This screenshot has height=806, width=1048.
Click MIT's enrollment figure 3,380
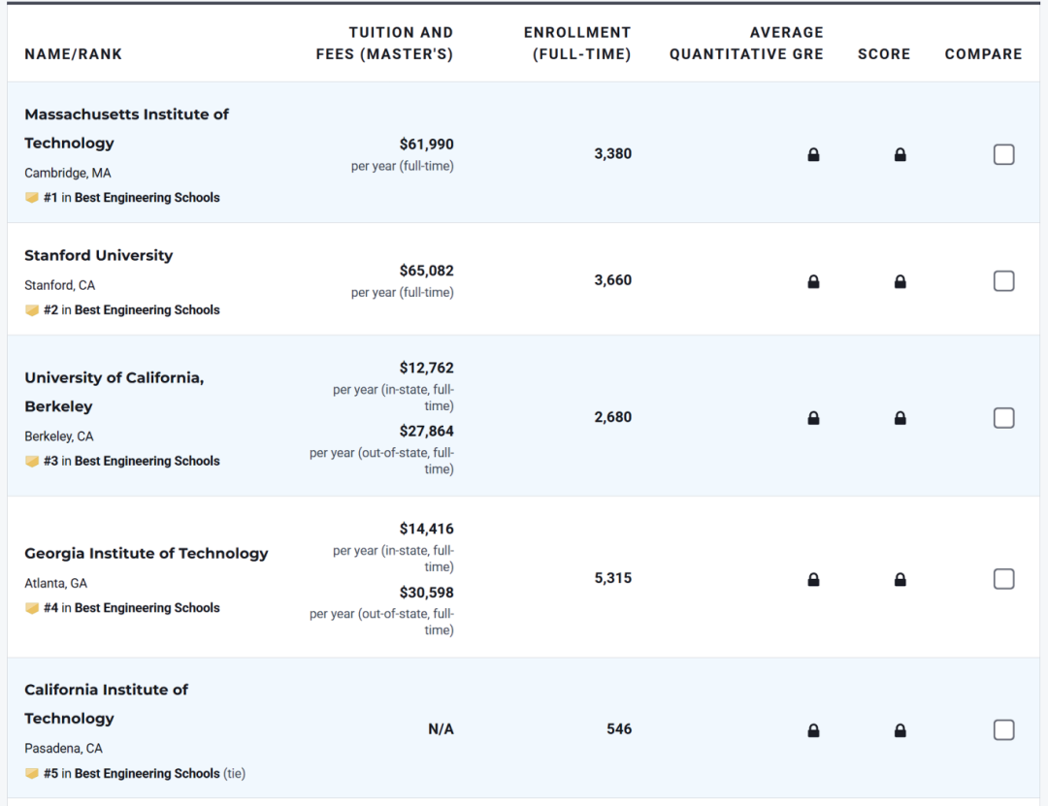(613, 153)
